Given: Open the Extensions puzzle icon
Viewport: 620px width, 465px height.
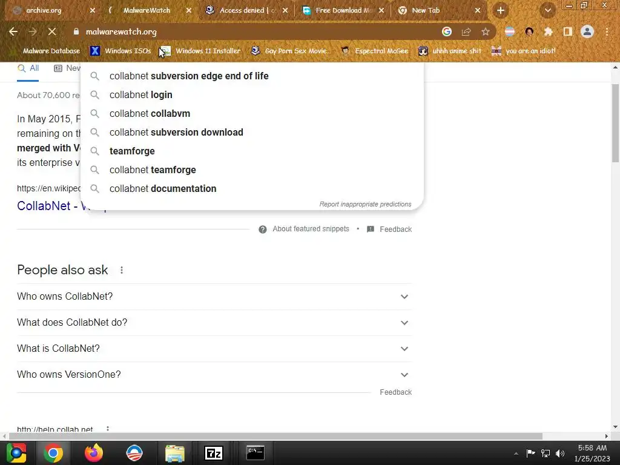Looking at the screenshot, I should tap(549, 31).
